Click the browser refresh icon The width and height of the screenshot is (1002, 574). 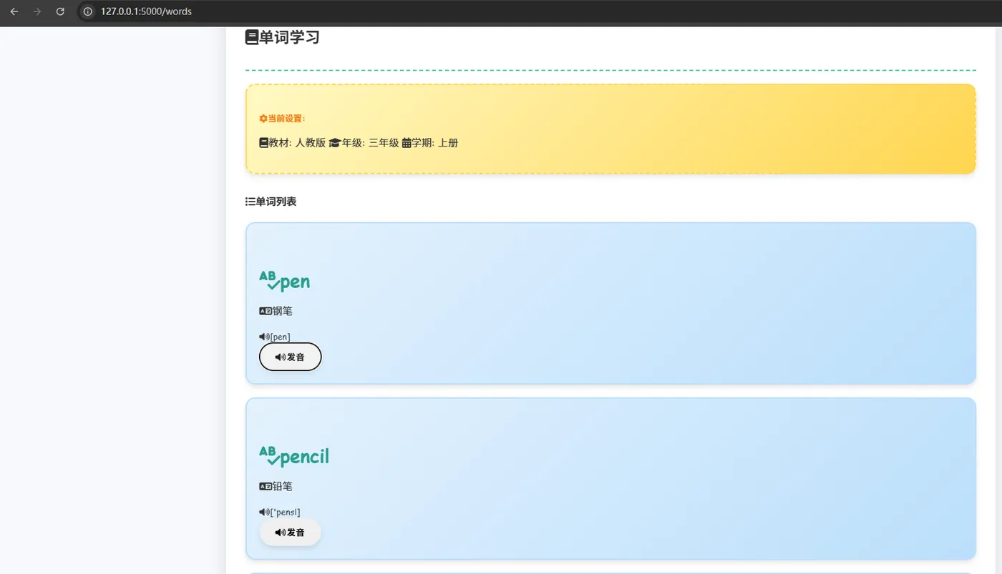pyautogui.click(x=60, y=11)
